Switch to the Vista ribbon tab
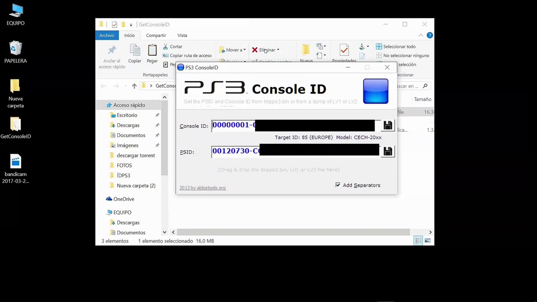 click(x=182, y=35)
